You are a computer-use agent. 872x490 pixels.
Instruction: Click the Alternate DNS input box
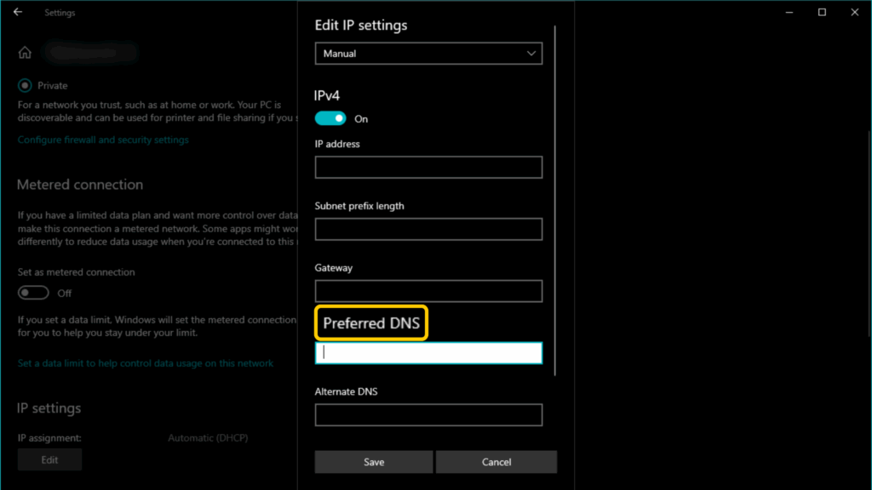click(428, 415)
